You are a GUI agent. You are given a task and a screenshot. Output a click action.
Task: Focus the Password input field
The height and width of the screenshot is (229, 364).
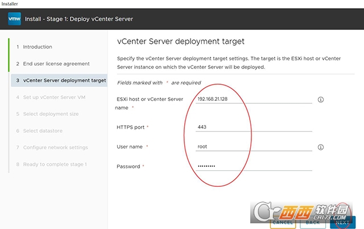click(x=254, y=166)
